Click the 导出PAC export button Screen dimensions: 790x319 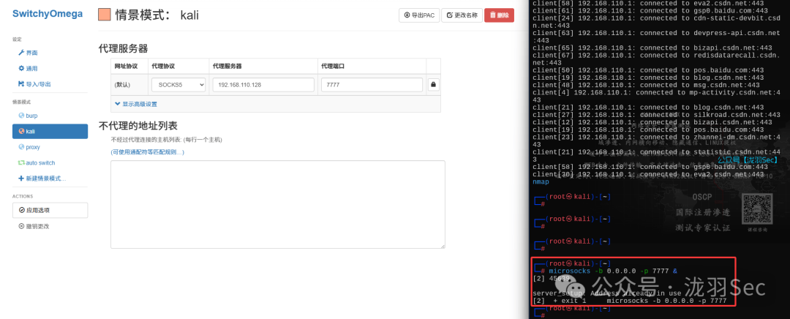tap(418, 15)
